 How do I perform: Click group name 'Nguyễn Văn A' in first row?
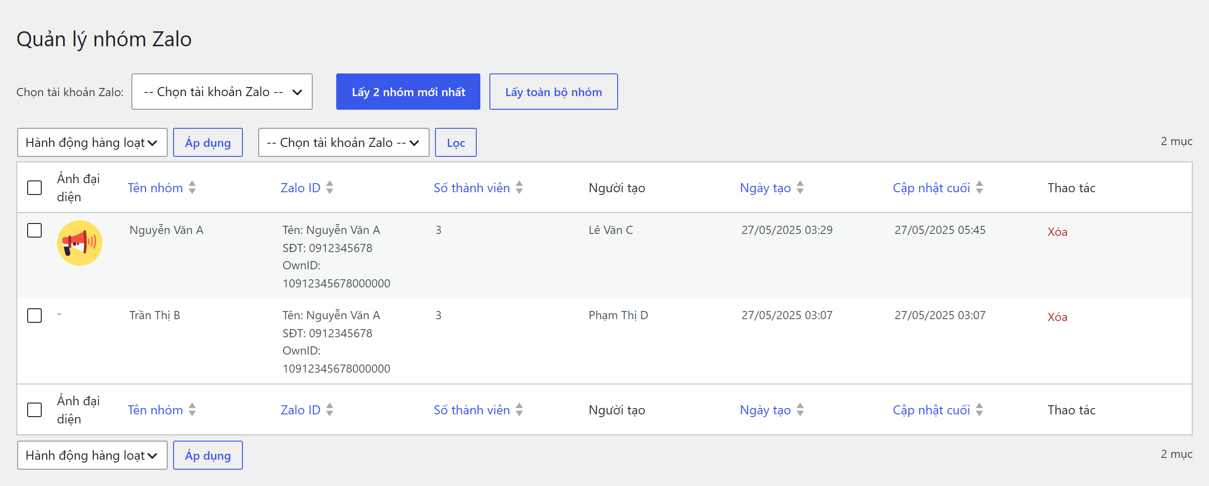[x=166, y=229]
